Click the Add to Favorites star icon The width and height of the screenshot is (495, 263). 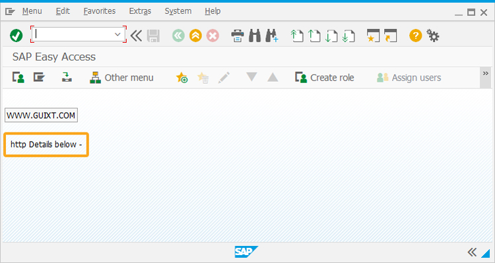point(182,78)
